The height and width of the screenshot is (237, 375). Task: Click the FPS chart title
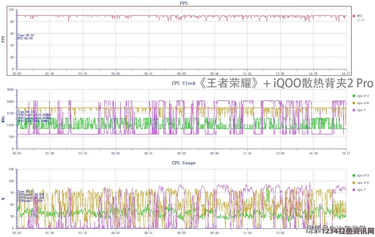click(184, 3)
